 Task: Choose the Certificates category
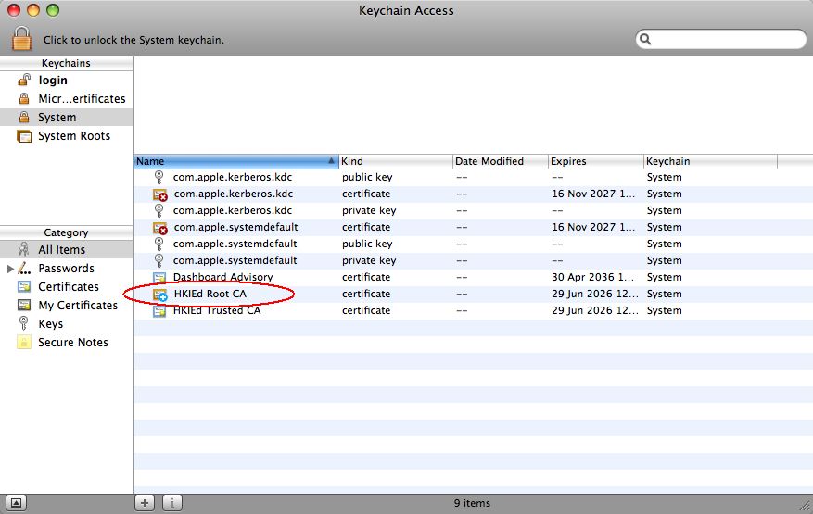click(x=67, y=287)
